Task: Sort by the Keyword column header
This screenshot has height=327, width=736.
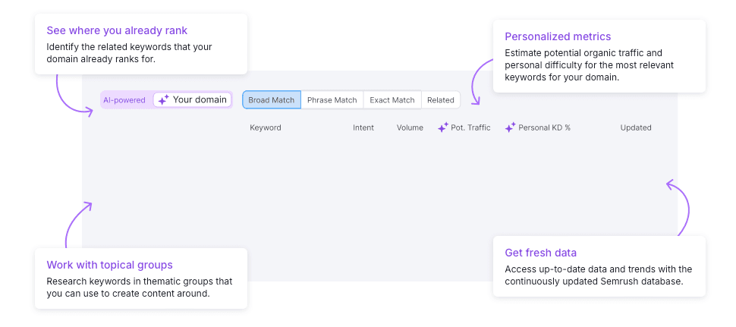Action: (266, 127)
